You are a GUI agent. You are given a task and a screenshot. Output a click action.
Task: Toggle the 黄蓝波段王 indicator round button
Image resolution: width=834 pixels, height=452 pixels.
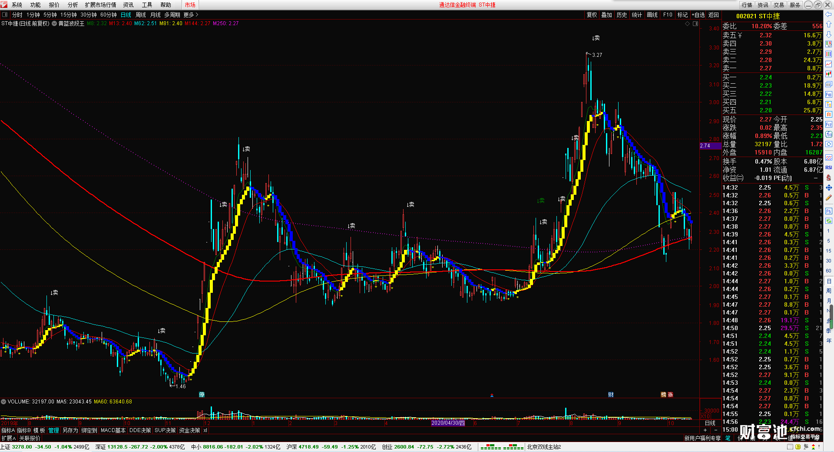54,23
